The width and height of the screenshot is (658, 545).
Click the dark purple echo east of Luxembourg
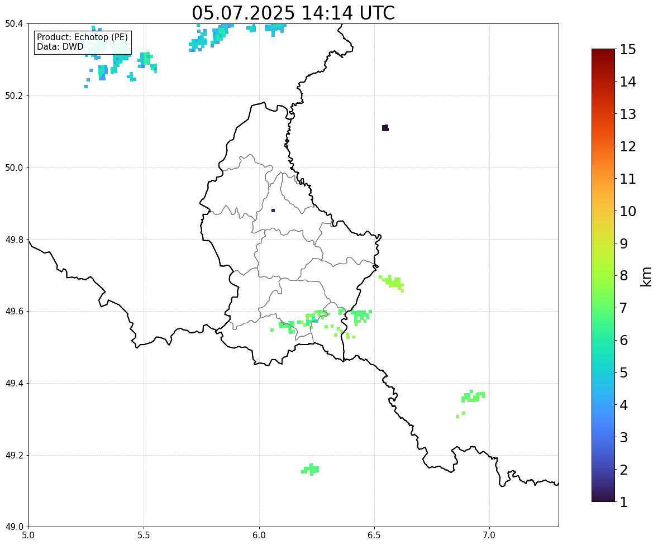point(385,128)
